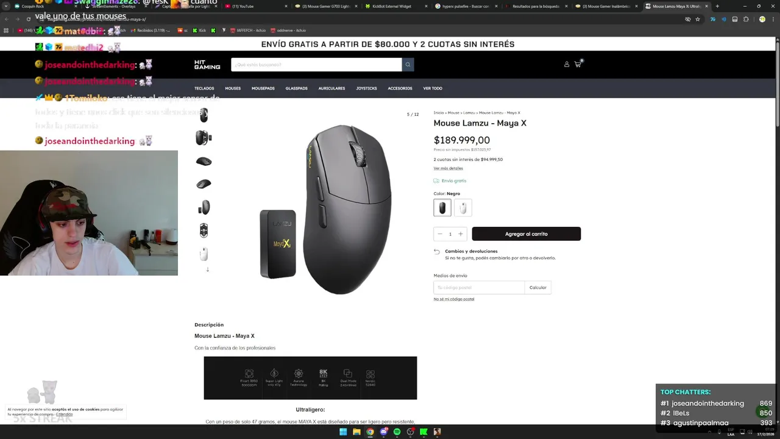Reload the page in browser
780x439 pixels.
[x=28, y=19]
